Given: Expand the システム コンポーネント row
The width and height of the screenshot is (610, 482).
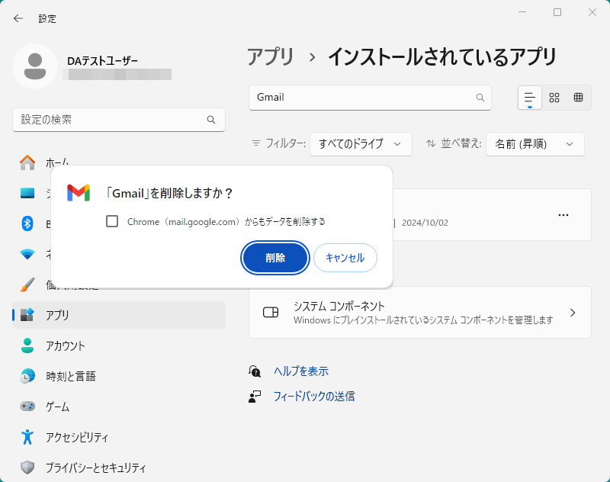Looking at the screenshot, I should click(573, 313).
